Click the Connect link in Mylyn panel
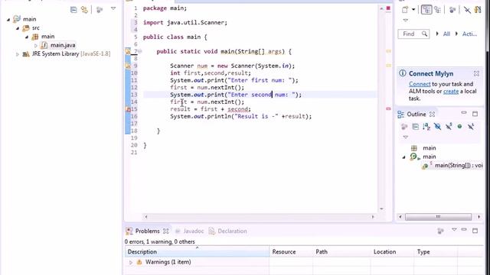Image resolution: width=490 pixels, height=275 pixels. (x=420, y=84)
